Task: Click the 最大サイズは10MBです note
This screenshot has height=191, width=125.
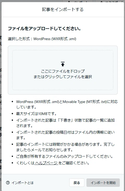Action: (36, 114)
